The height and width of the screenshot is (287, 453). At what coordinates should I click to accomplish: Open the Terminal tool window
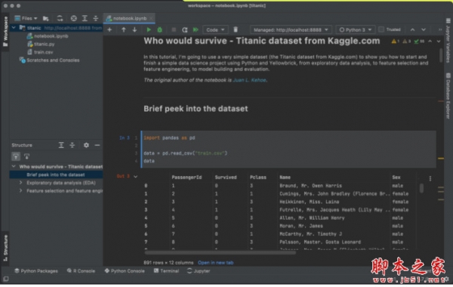[x=166, y=272]
